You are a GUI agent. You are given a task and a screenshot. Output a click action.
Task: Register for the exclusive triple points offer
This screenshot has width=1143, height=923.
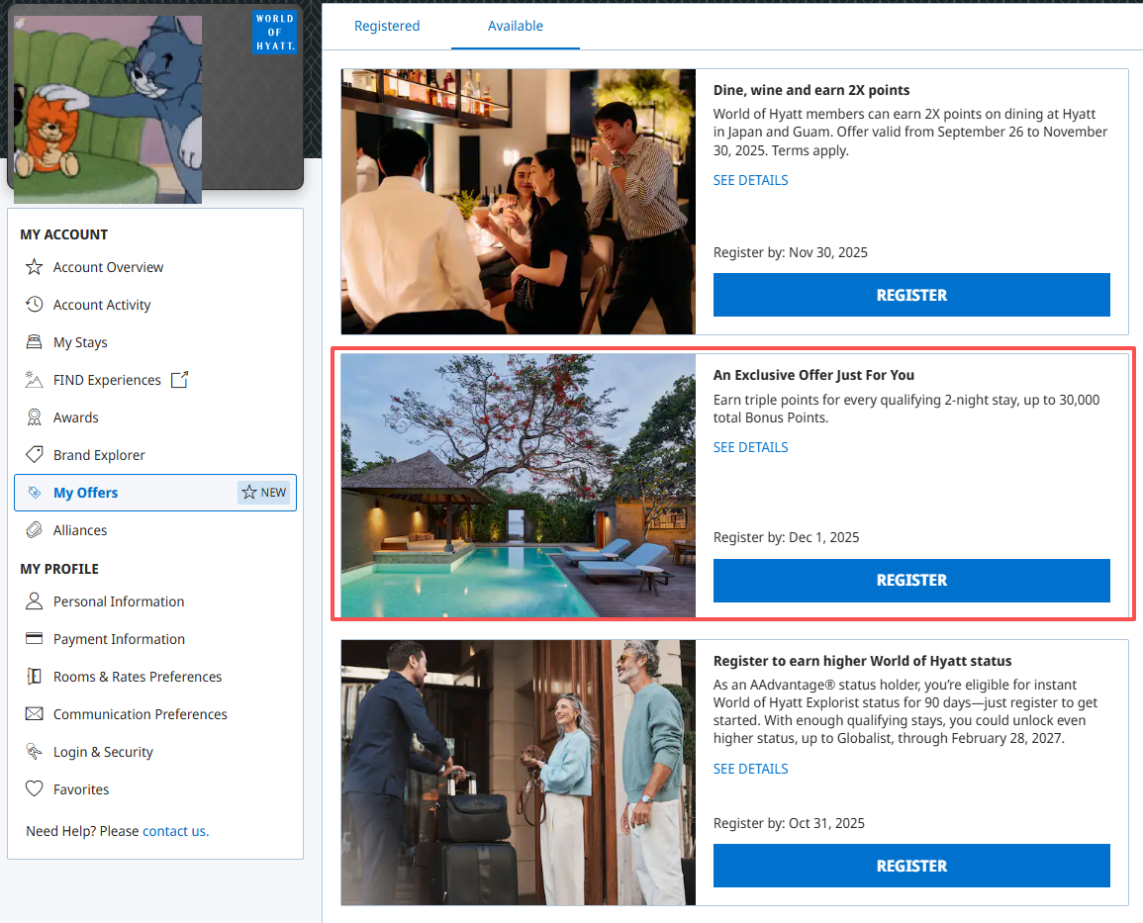(x=911, y=581)
